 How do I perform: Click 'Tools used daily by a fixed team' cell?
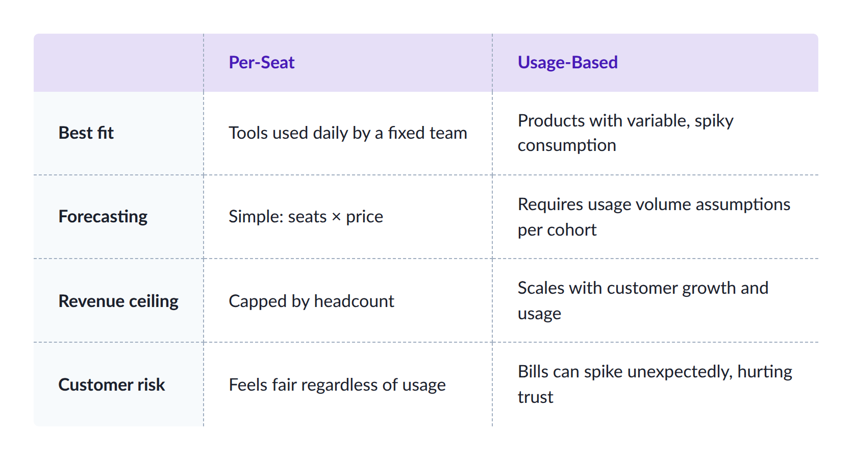click(348, 133)
